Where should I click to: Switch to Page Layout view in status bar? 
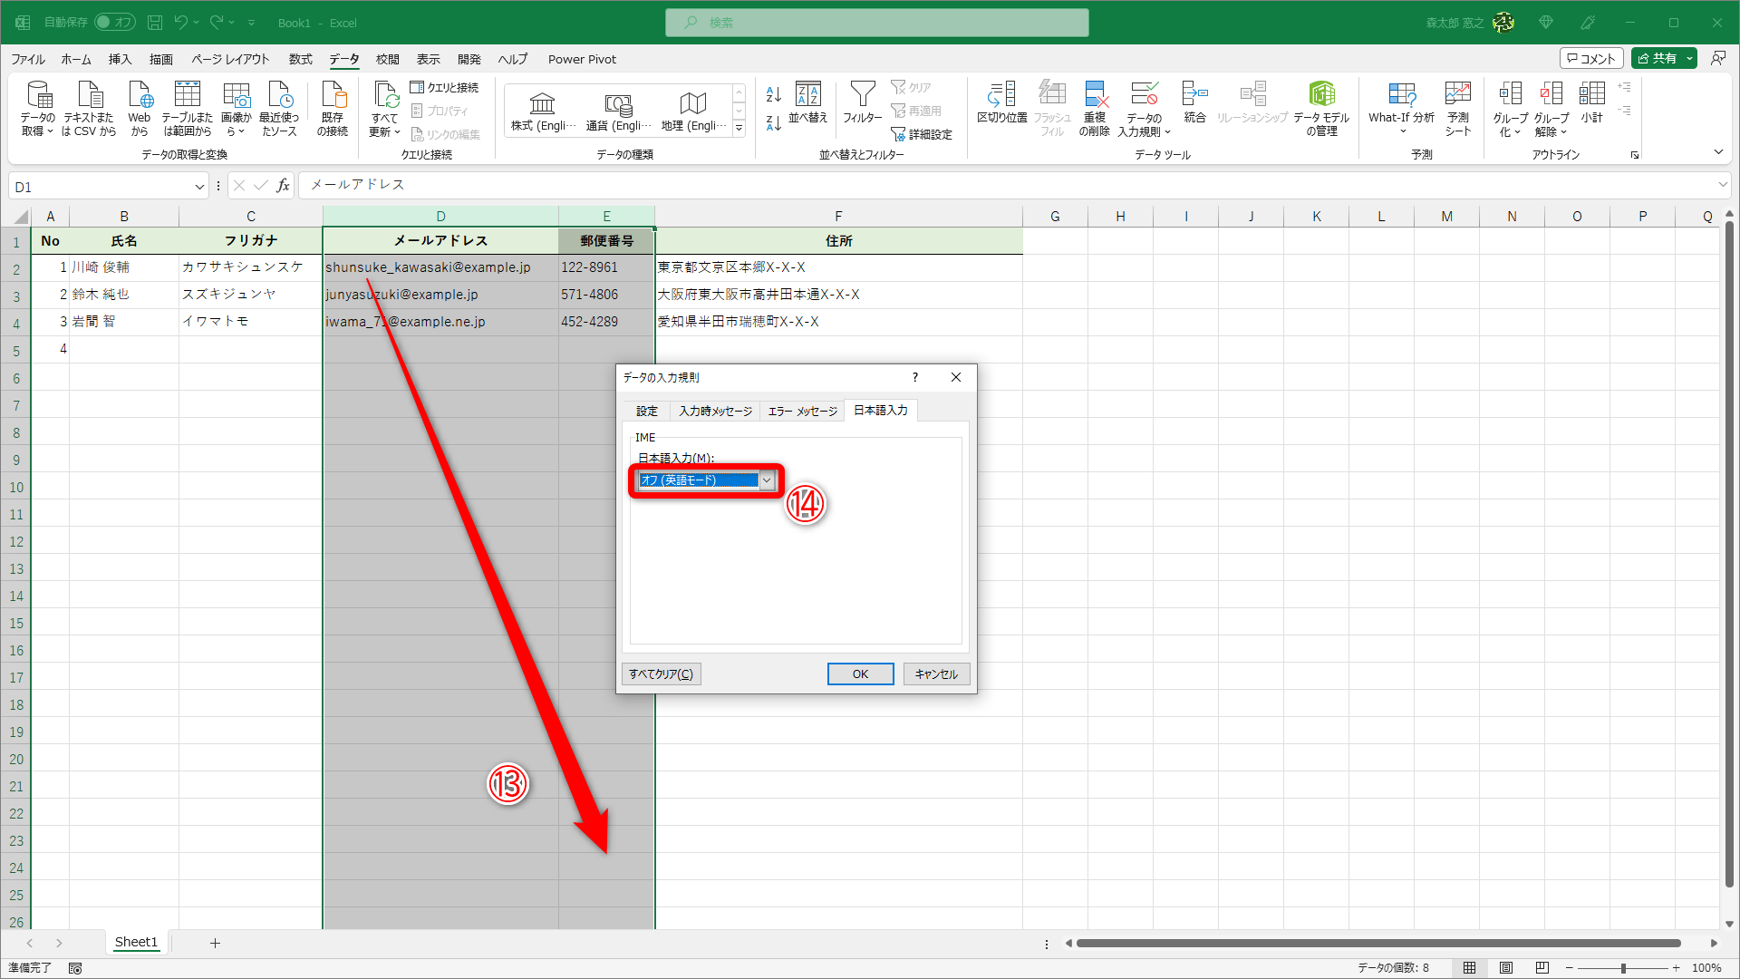[1506, 968]
